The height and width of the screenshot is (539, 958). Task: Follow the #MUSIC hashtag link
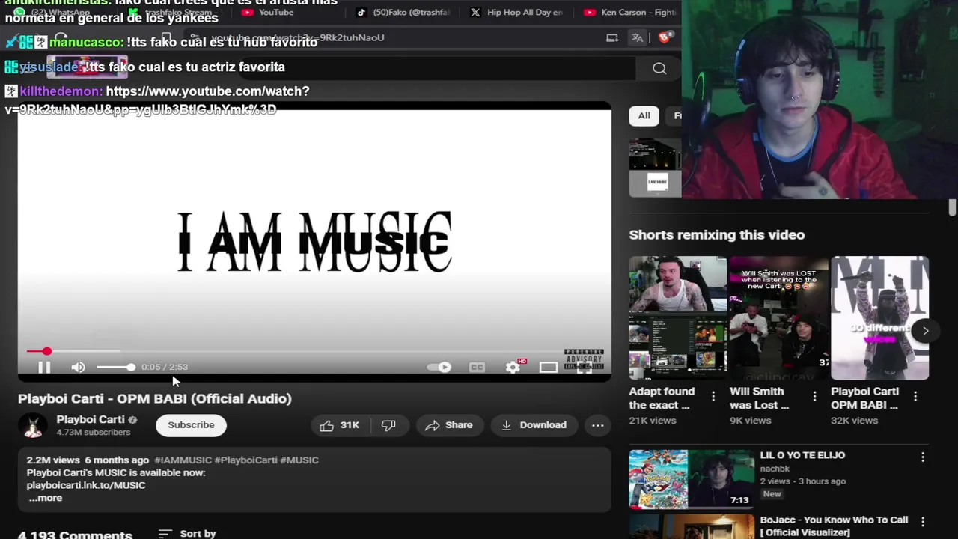[299, 460]
